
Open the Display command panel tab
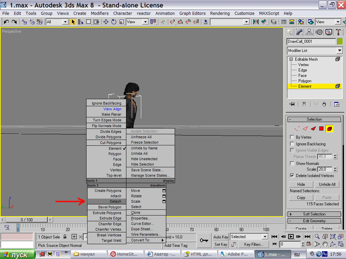point(328,32)
